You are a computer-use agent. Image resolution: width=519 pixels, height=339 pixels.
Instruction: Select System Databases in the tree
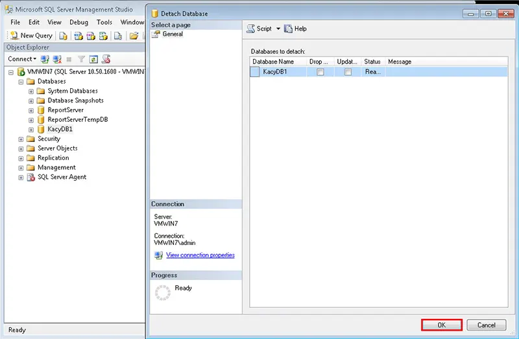tap(73, 91)
